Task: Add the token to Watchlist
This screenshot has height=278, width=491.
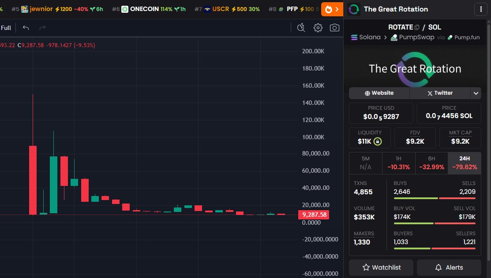Action: tap(381, 267)
